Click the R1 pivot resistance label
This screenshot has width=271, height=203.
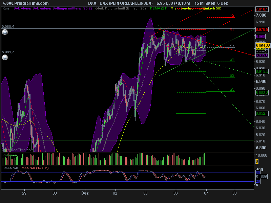[232, 29]
